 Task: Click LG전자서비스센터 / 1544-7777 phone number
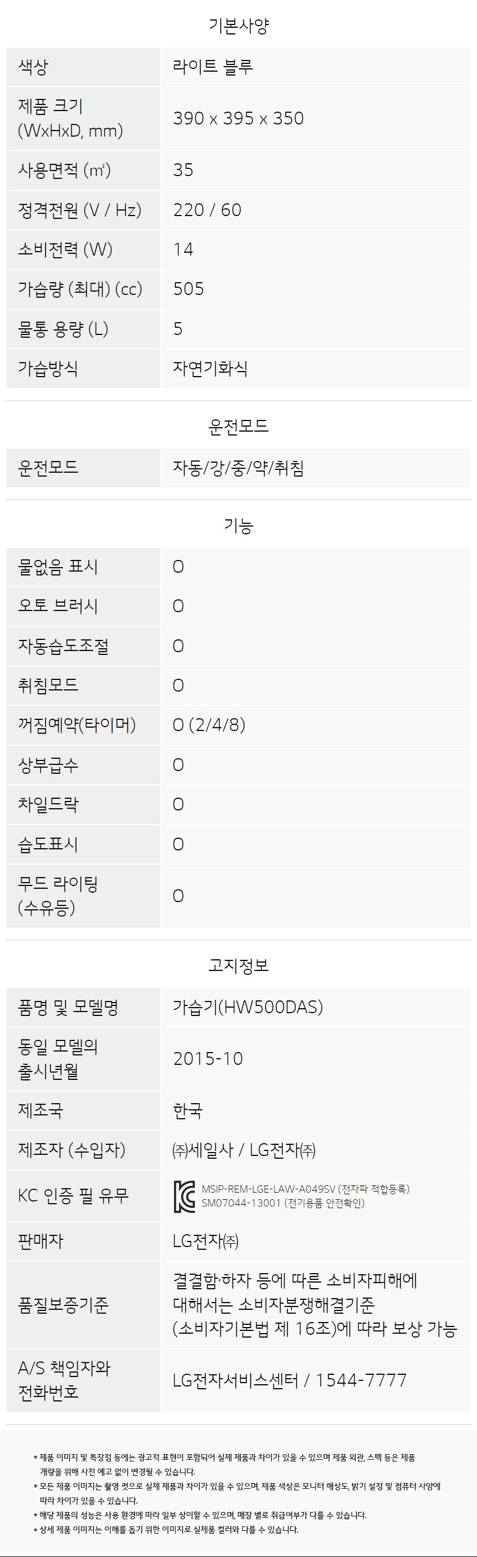[x=290, y=1380]
